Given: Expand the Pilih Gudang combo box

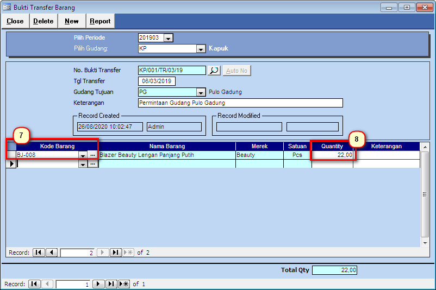Looking at the screenshot, I should (201, 48).
